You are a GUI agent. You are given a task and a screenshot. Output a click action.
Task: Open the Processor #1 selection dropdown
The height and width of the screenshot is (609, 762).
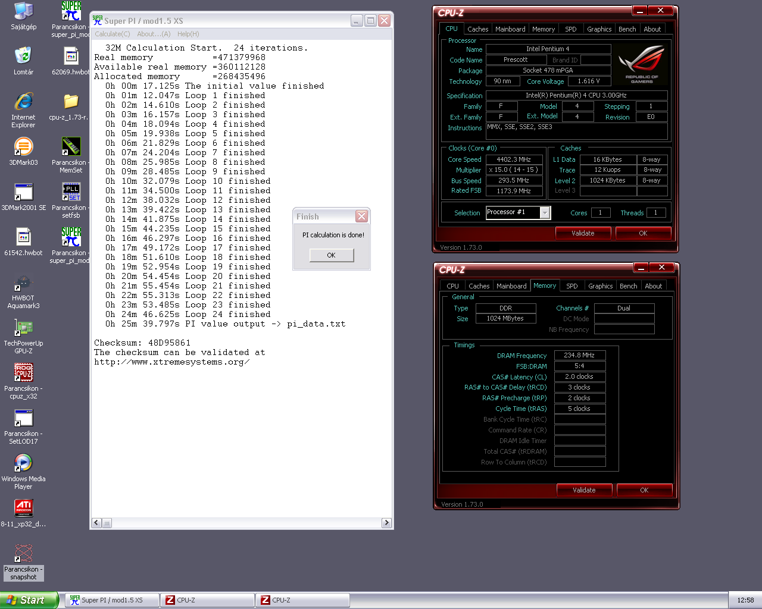pyautogui.click(x=519, y=212)
